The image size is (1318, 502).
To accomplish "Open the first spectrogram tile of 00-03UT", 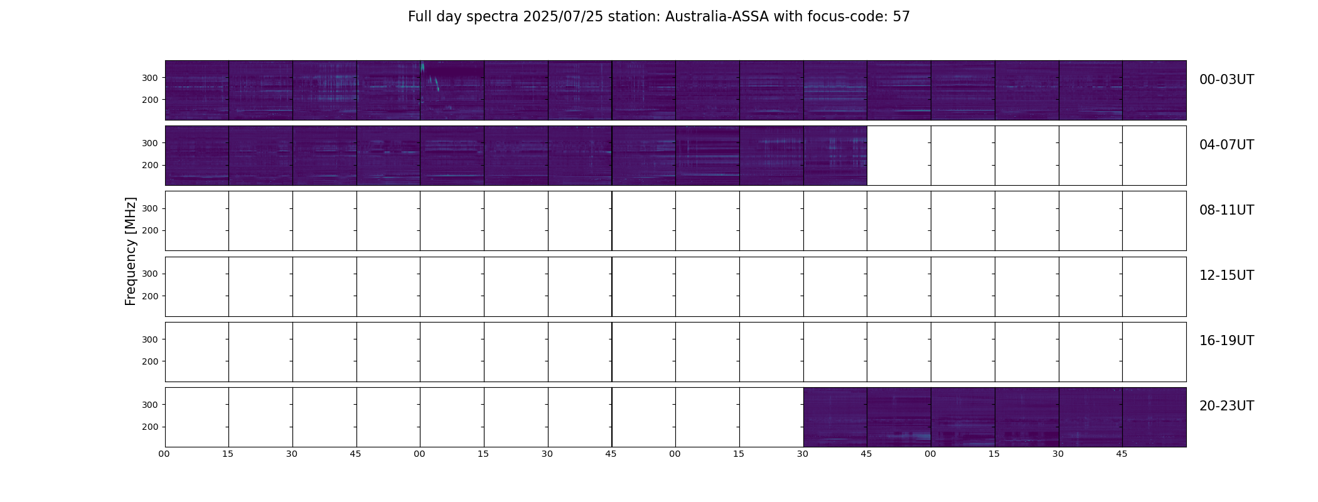I will coord(197,90).
